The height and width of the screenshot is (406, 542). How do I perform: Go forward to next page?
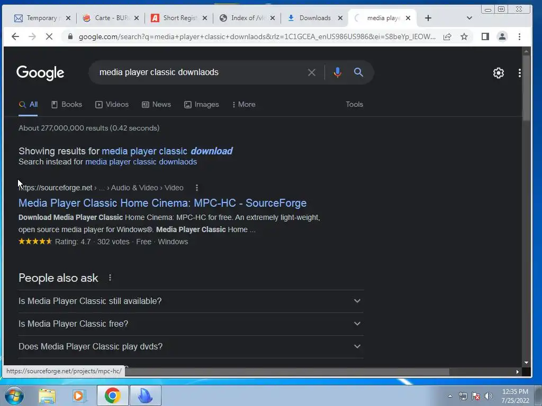point(32,36)
